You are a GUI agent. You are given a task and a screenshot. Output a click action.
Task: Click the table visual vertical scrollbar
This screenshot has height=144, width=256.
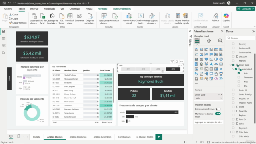pyautogui.click(x=113, y=85)
